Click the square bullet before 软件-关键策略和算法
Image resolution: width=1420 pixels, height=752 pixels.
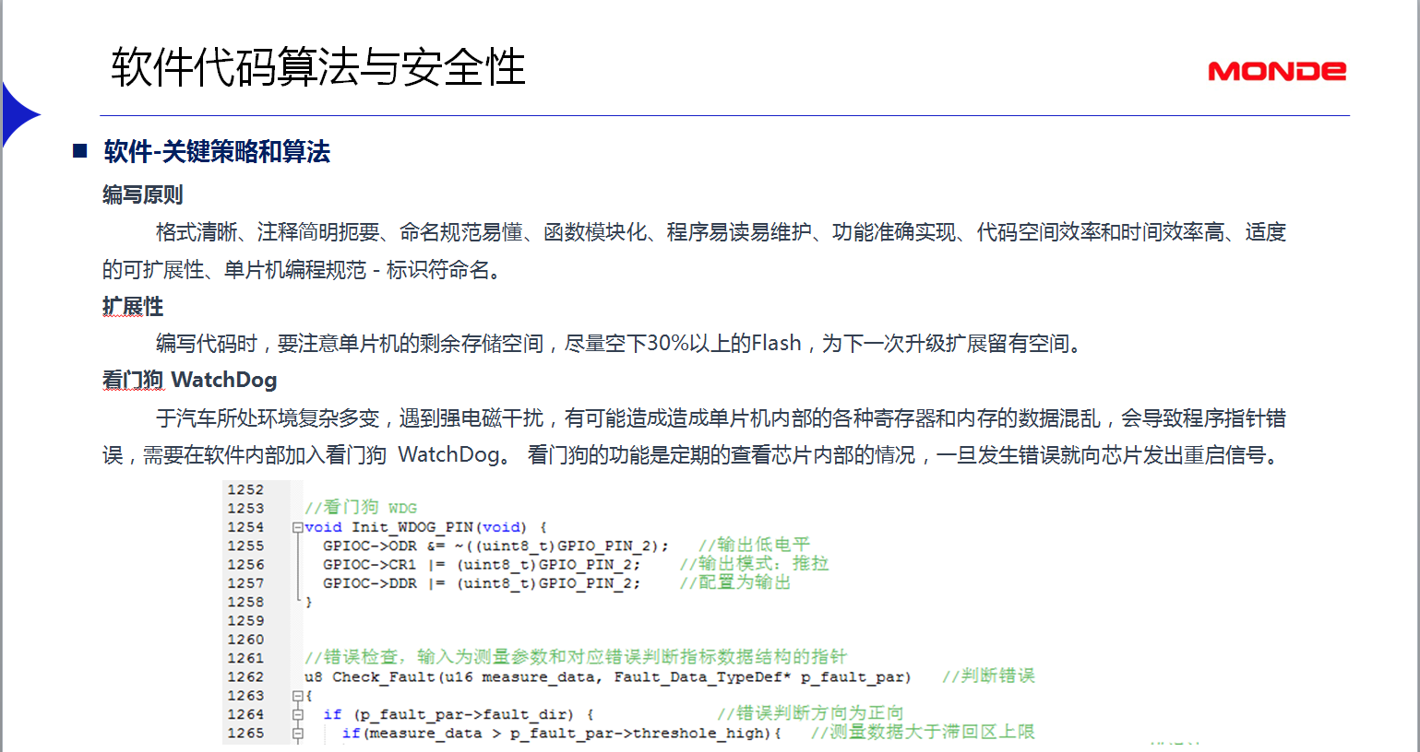80,151
